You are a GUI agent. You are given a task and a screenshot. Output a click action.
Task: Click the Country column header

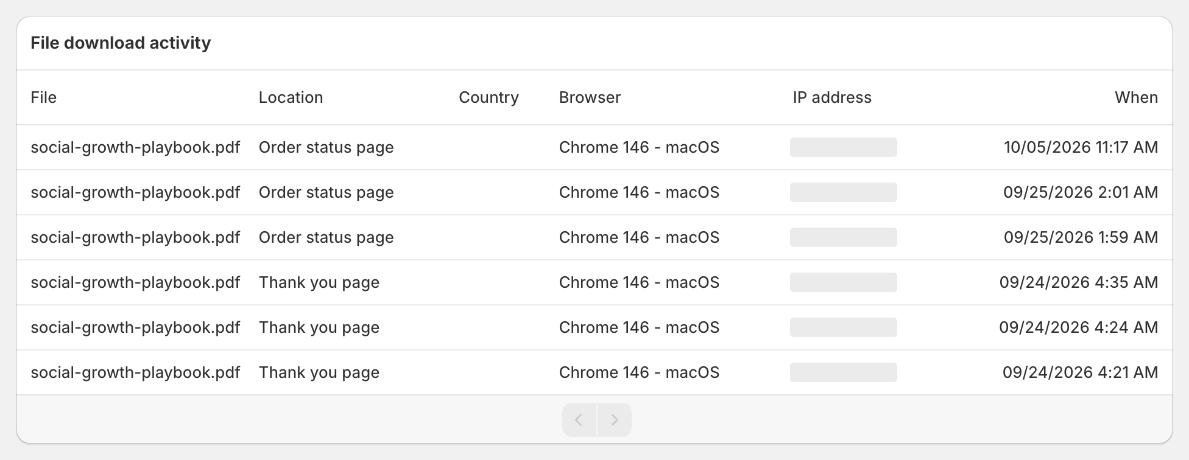coord(489,97)
